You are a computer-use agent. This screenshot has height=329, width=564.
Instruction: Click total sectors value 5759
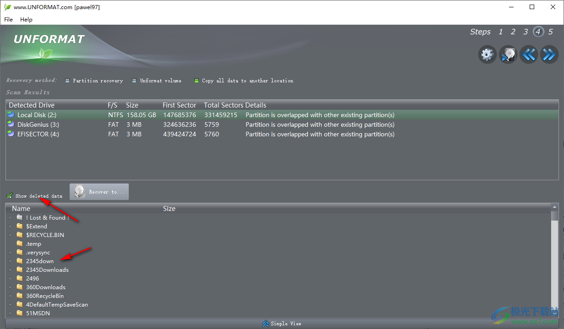(211, 124)
